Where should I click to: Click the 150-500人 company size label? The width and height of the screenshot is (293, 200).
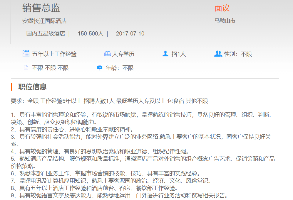91,33
